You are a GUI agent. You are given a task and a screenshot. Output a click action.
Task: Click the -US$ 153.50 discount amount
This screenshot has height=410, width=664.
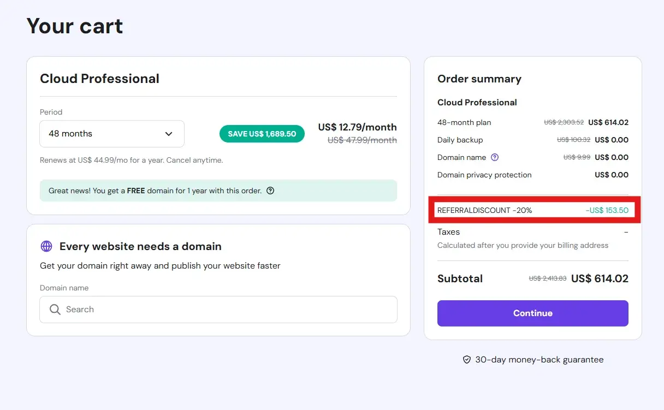pyautogui.click(x=607, y=210)
